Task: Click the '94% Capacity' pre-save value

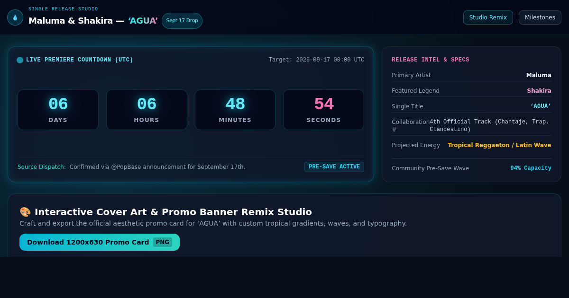Action: [x=531, y=168]
